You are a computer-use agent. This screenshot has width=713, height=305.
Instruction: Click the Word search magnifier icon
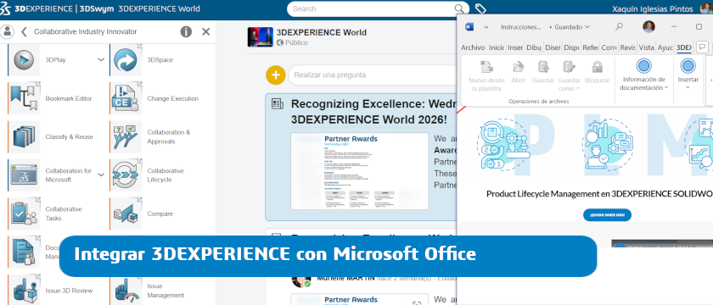[619, 27]
